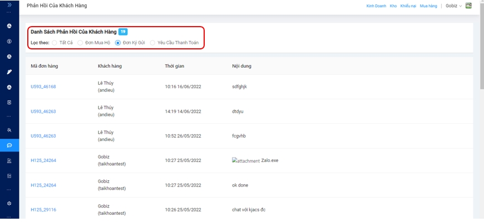Viewport: 484px width, 222px height.
Task: Open the Gobiz account dropdown
Action: [452, 6]
